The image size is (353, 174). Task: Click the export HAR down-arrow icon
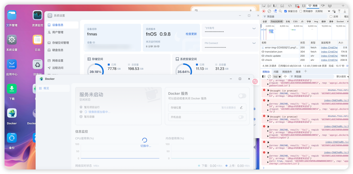coord(345,11)
